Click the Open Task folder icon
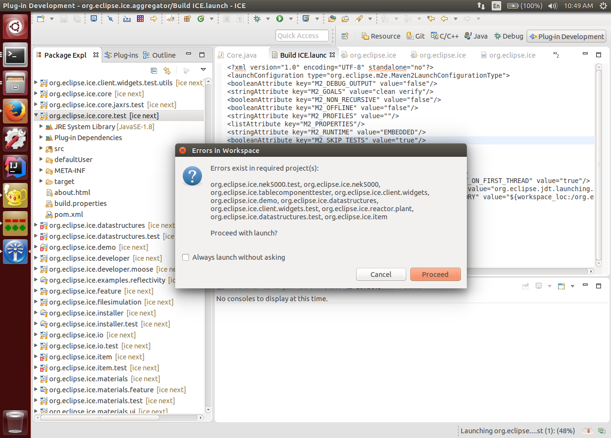This screenshot has height=438, width=611. pyautogui.click(x=345, y=19)
